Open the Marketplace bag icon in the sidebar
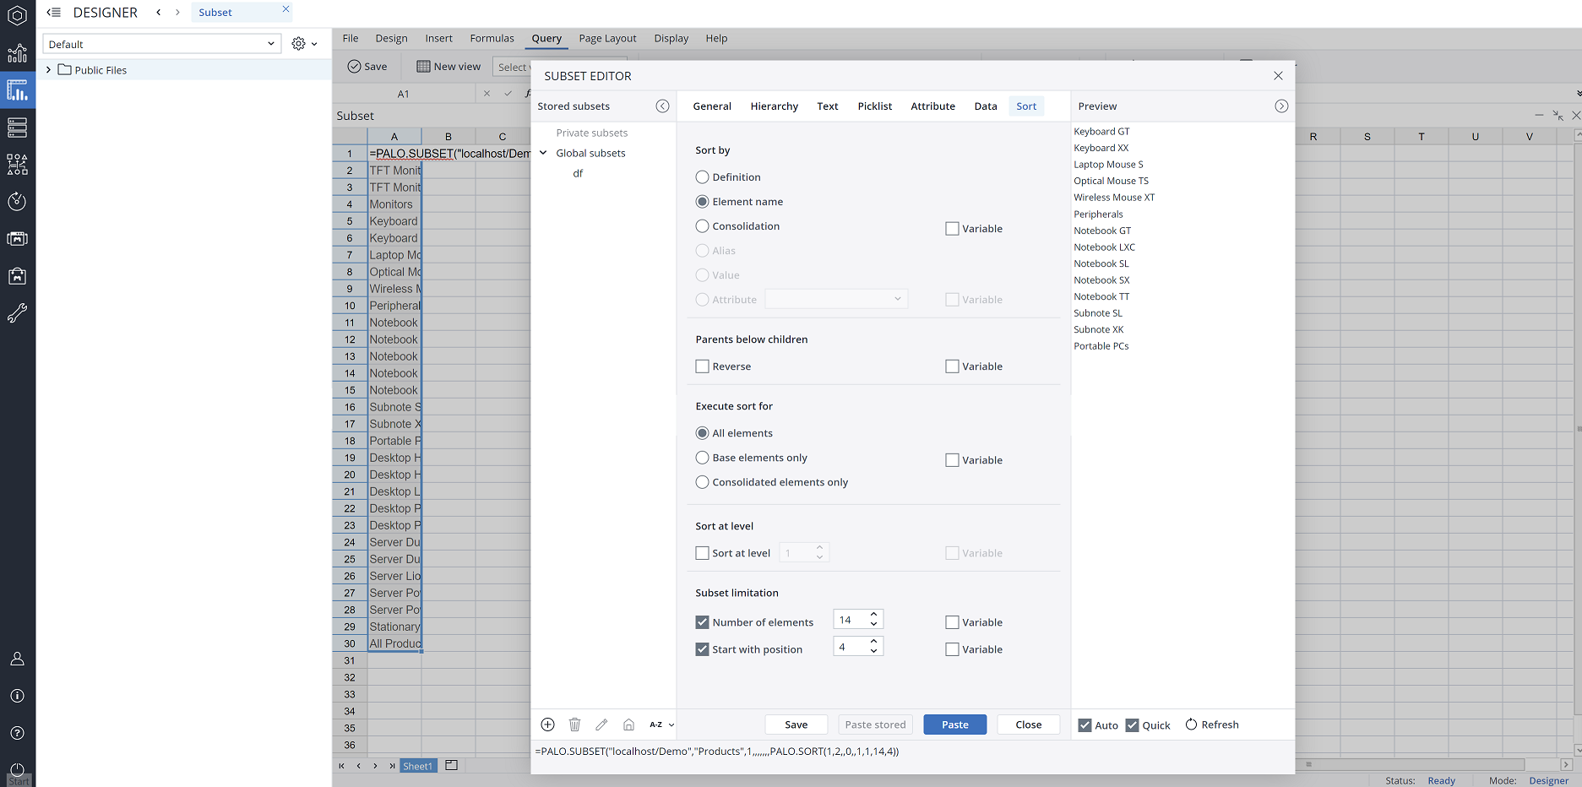This screenshot has width=1582, height=787. coord(17,275)
